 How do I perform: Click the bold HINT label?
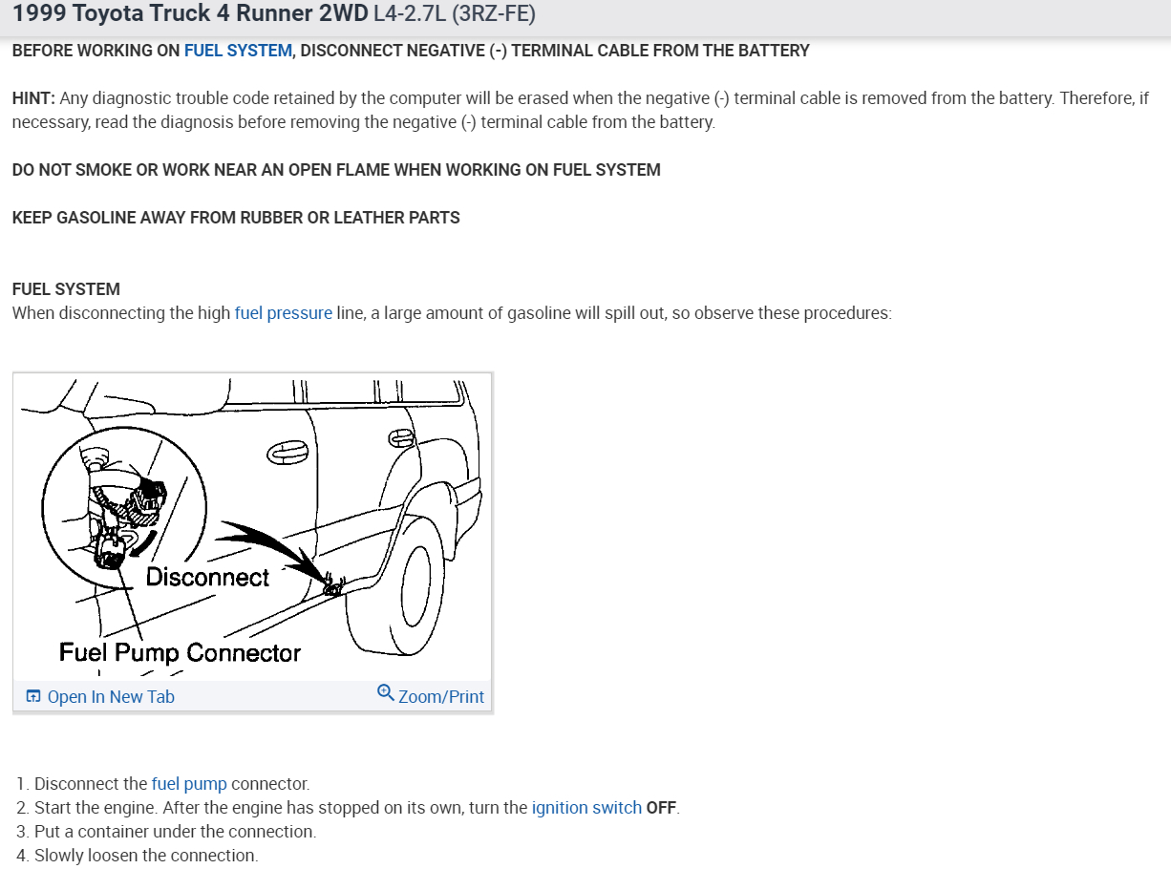tap(34, 98)
